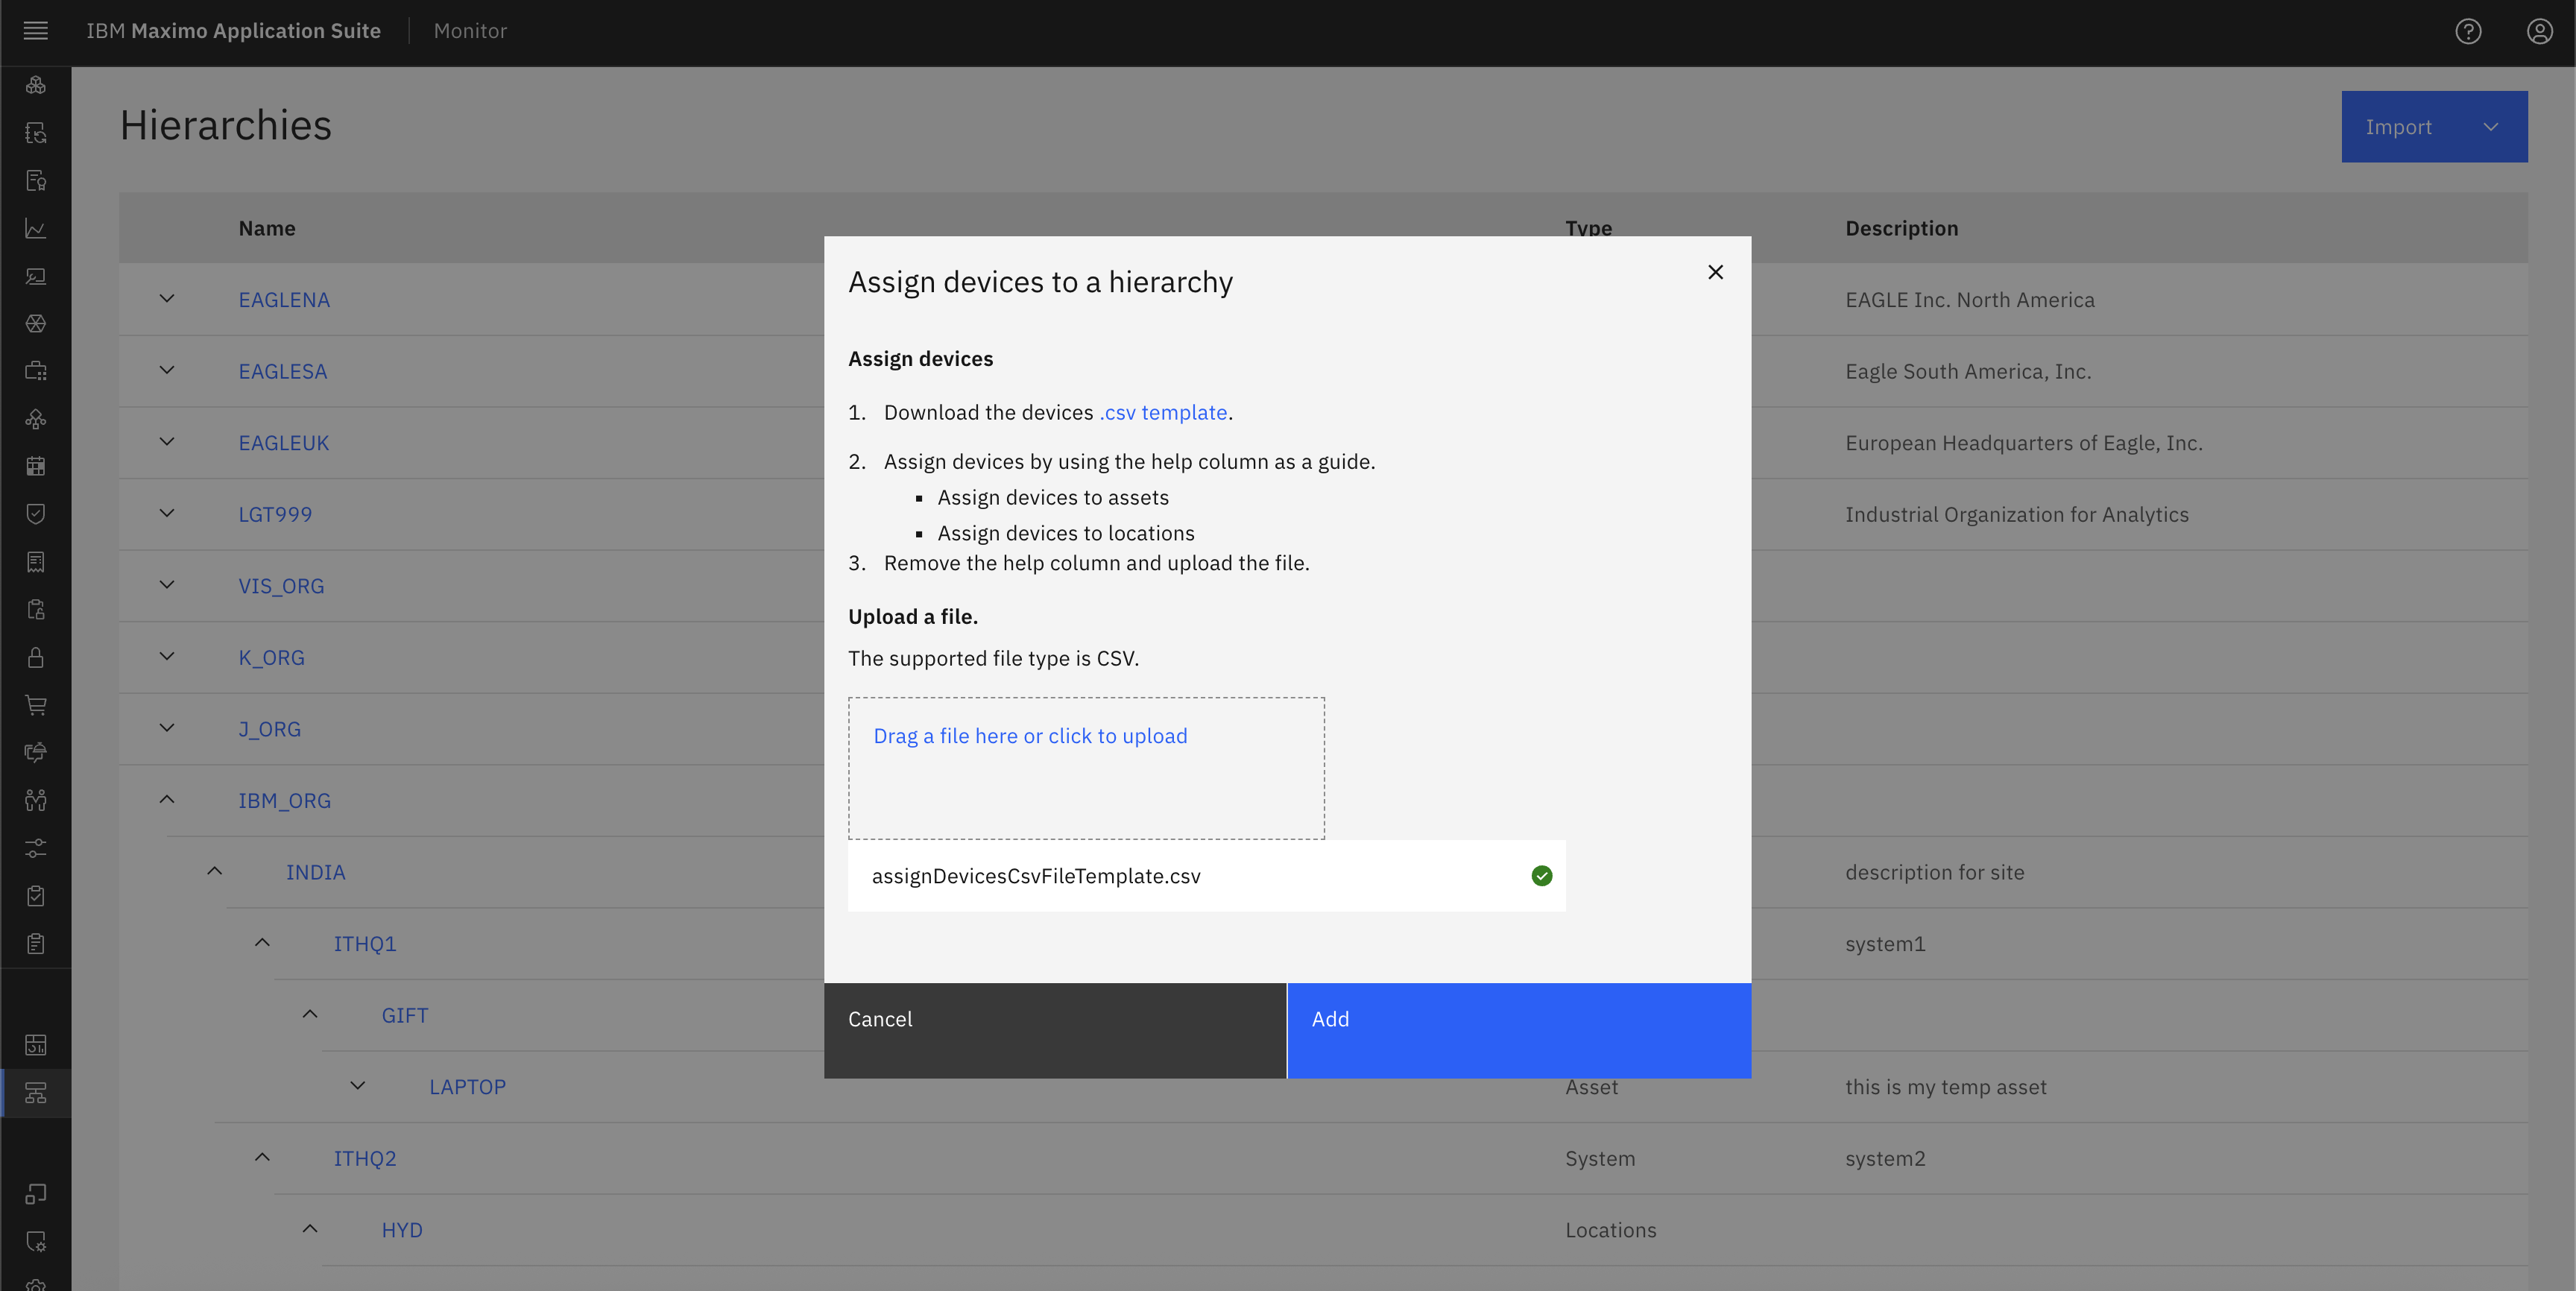Open the INDIA site link
This screenshot has width=2576, height=1291.
coord(316,872)
